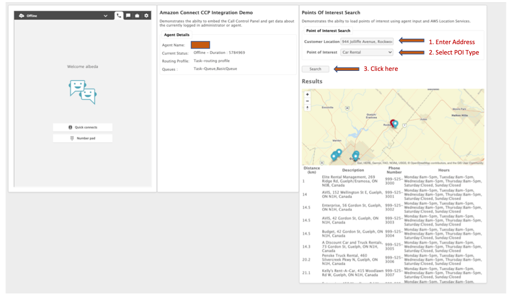The width and height of the screenshot is (513, 302).
Task: Focus the Customer Location address field
Action: (367, 41)
